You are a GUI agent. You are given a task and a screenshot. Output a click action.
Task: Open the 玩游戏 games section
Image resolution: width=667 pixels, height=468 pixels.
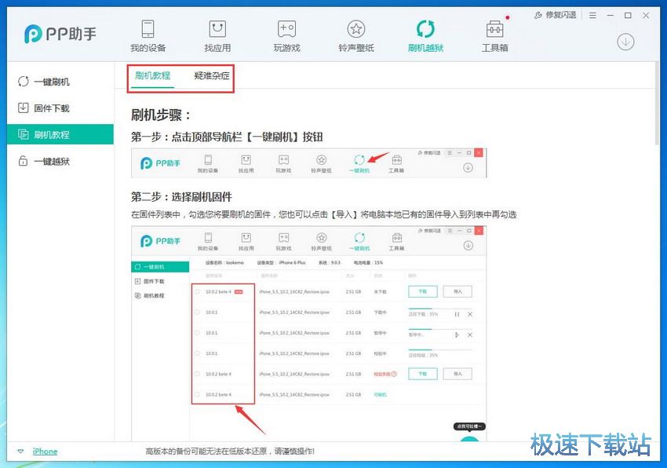click(286, 36)
